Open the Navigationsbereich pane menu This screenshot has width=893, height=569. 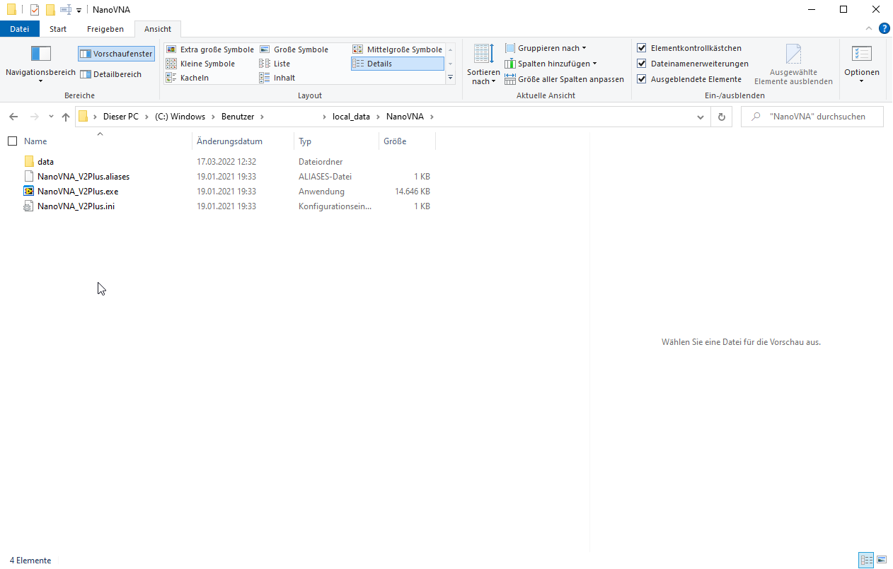pos(40,65)
